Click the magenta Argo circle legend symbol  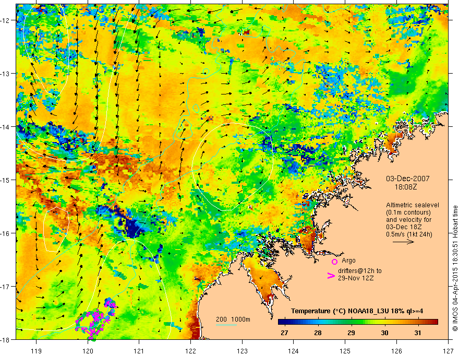click(x=334, y=262)
